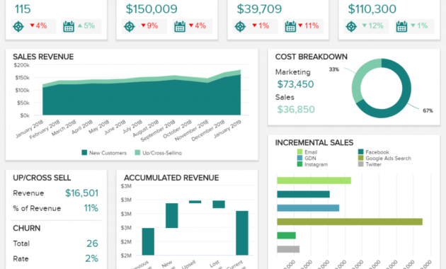The image size is (446, 269).
Task: Click the January 2018 axis label
Action: point(30,129)
